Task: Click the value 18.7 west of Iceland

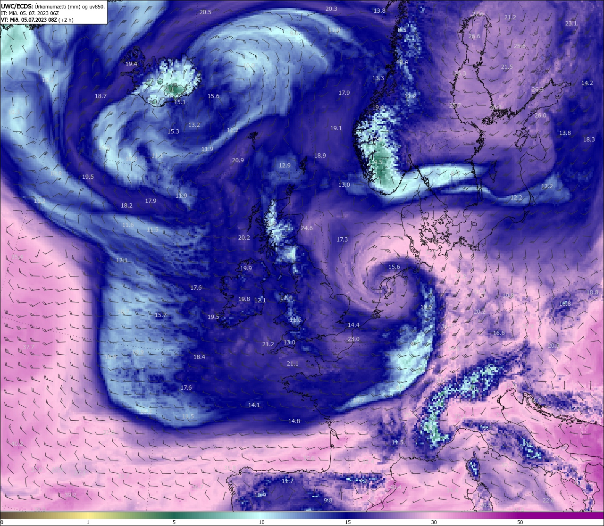Action: pos(101,96)
